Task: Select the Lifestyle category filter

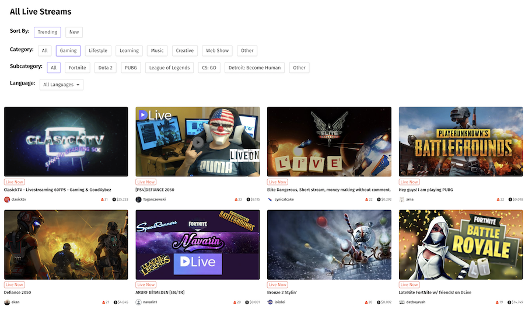Action: [98, 51]
